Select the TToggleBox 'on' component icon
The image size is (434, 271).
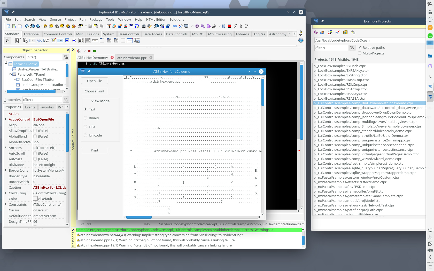pos(60,41)
